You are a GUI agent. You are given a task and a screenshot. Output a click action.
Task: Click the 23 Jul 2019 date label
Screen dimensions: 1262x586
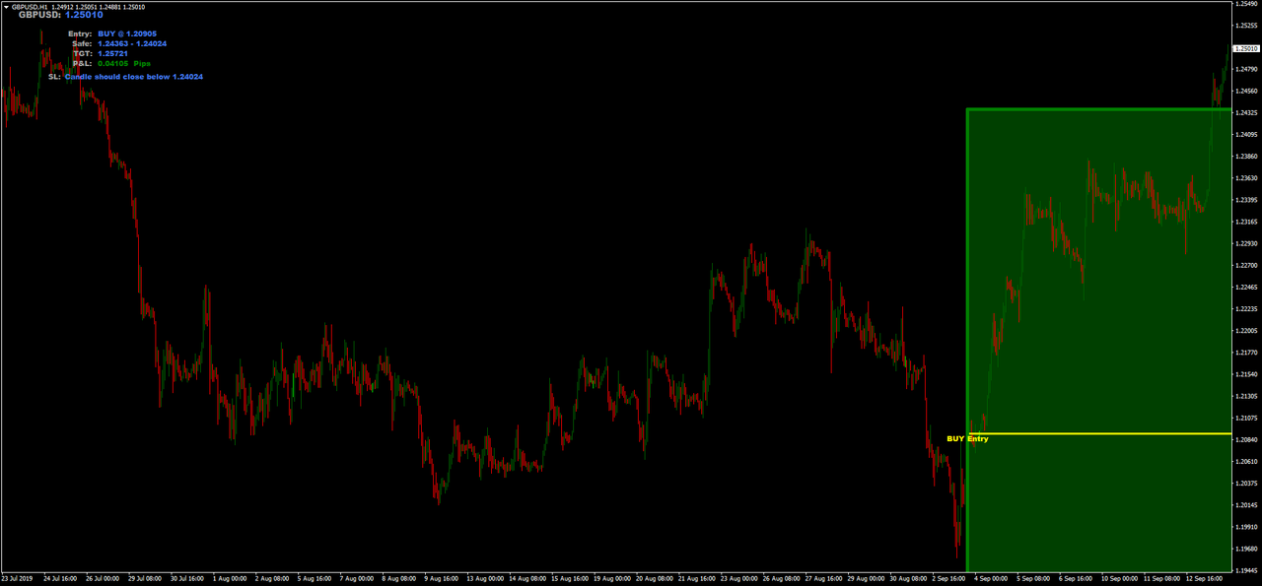(20, 576)
